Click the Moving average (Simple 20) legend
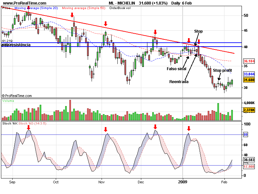Screen dimensions: 258x194 36,8
